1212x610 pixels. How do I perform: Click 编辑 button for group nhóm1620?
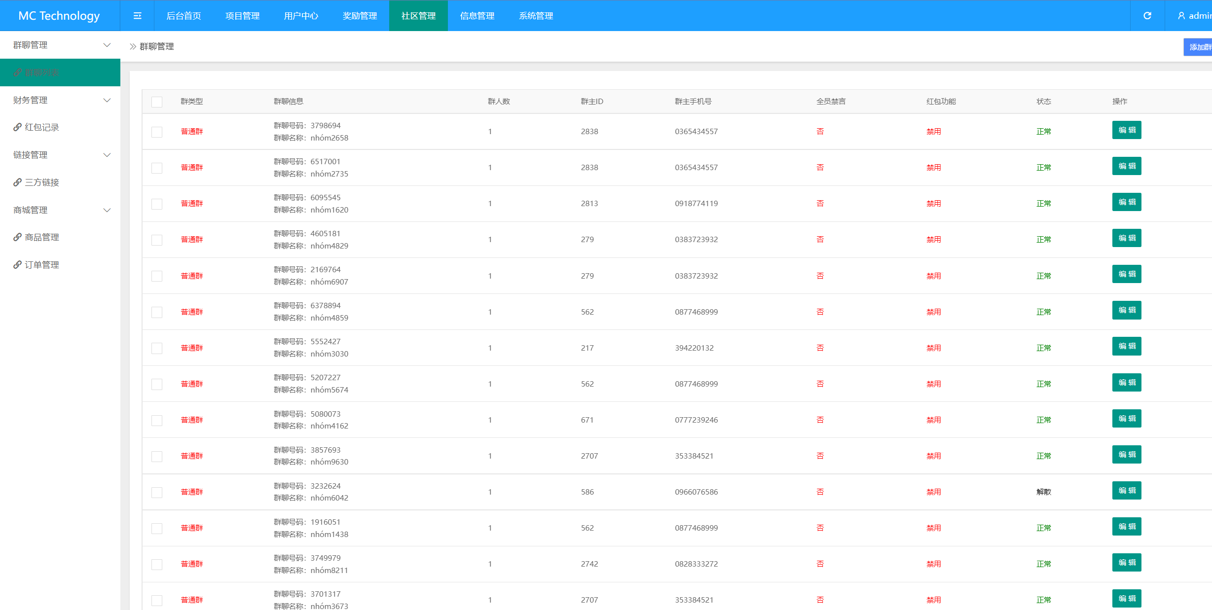[1126, 202]
